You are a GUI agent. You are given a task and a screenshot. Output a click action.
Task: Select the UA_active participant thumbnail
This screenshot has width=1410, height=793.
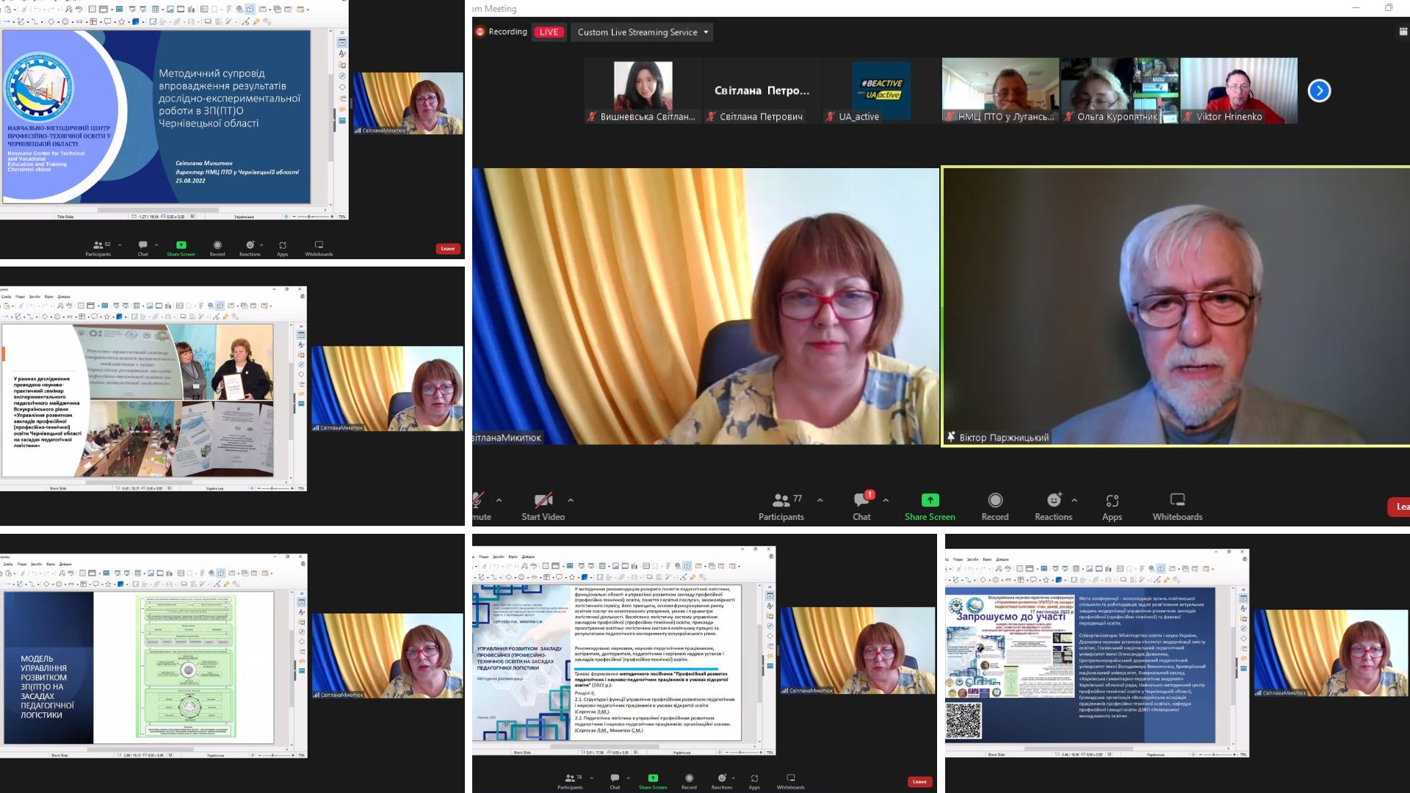click(881, 90)
